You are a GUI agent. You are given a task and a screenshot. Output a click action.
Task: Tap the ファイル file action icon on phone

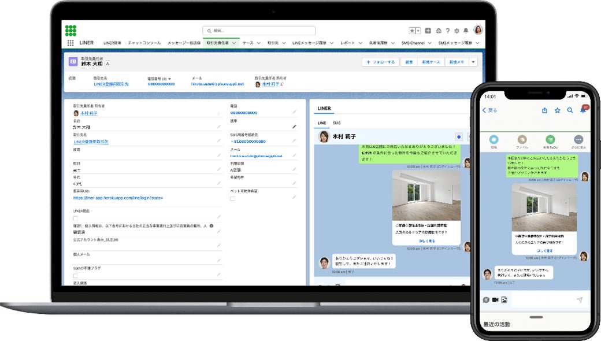click(x=522, y=139)
